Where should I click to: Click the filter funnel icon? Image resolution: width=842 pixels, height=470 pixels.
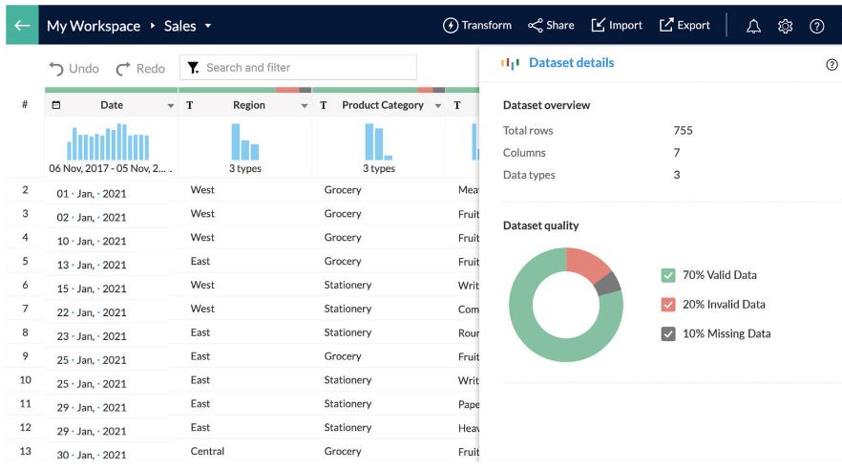coord(193,68)
